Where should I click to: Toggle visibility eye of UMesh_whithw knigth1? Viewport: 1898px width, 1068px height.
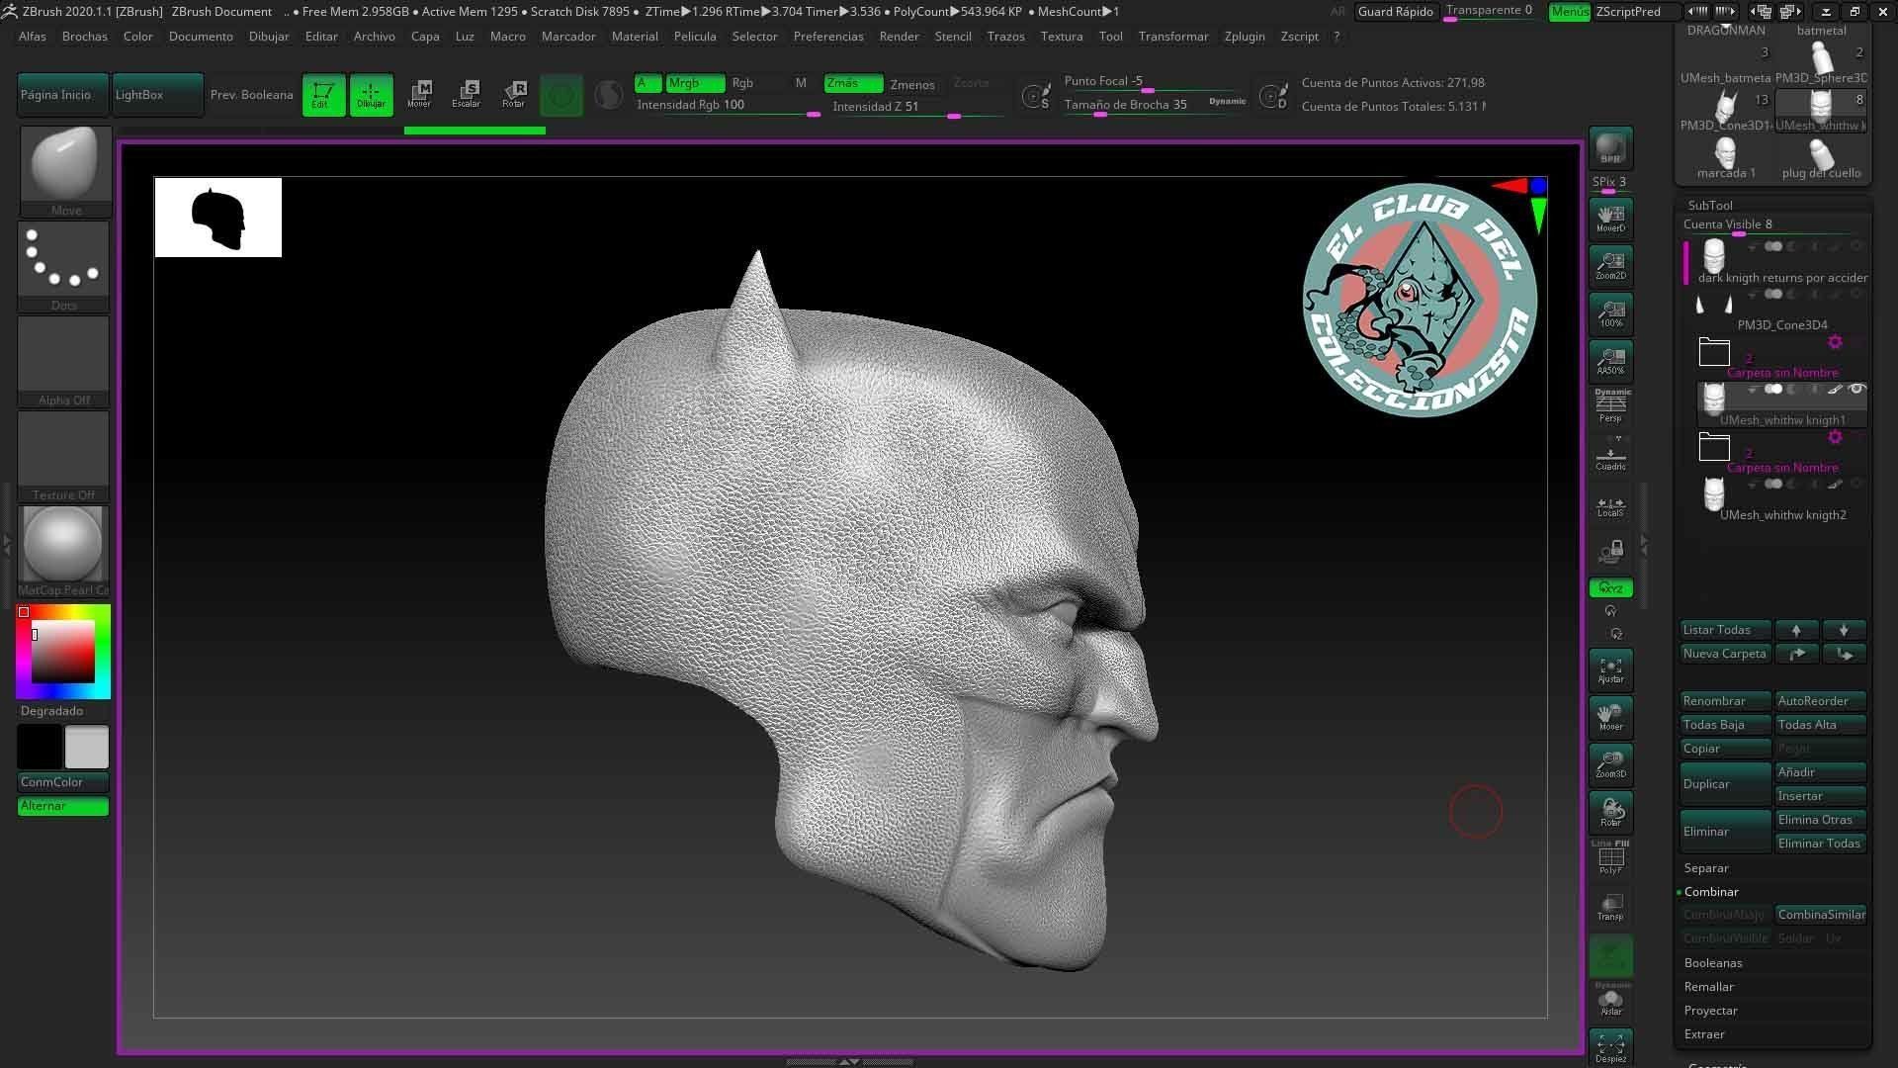pyautogui.click(x=1856, y=389)
